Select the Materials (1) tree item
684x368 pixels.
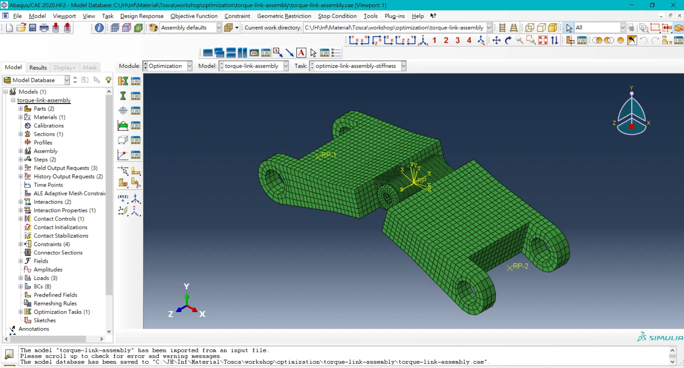tap(49, 117)
